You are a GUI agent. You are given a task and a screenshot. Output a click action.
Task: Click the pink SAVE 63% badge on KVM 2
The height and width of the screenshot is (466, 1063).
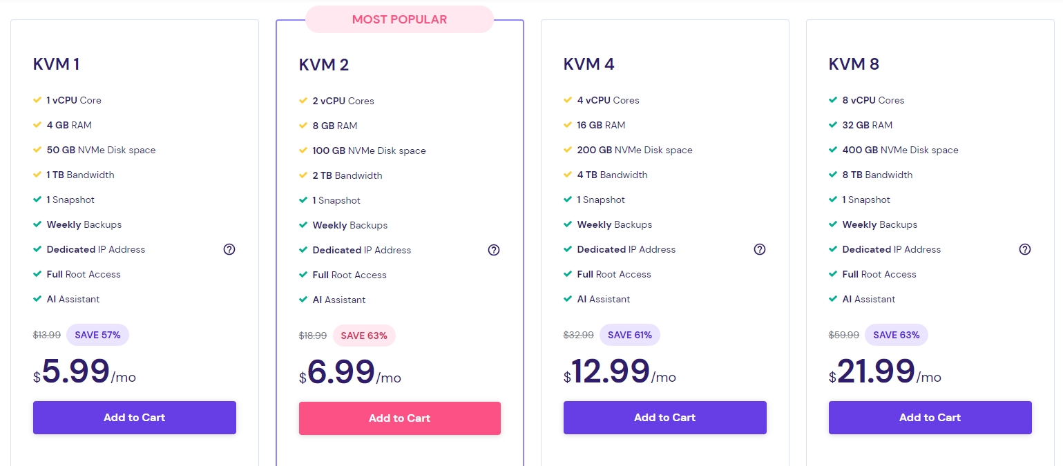coord(364,336)
